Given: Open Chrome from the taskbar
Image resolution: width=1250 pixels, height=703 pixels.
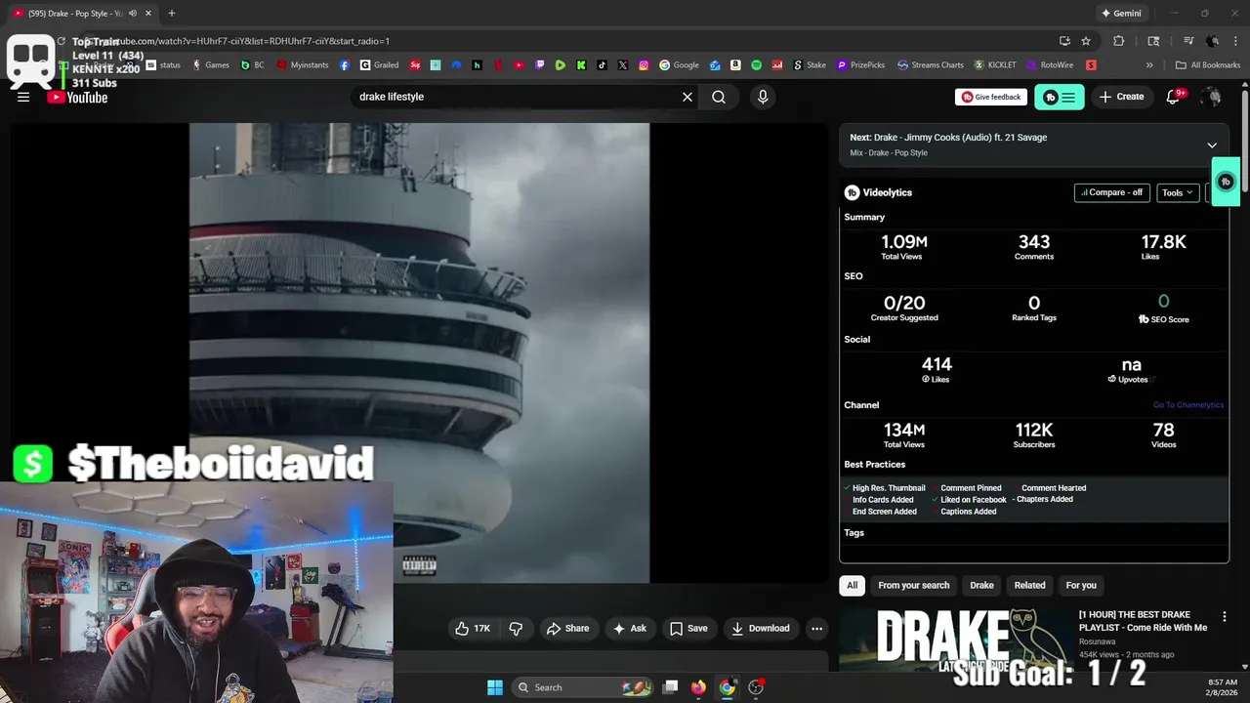Looking at the screenshot, I should [x=727, y=687].
